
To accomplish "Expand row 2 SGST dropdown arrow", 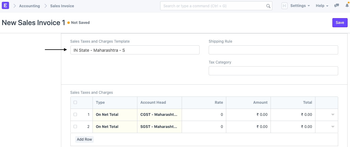I will [x=333, y=127].
